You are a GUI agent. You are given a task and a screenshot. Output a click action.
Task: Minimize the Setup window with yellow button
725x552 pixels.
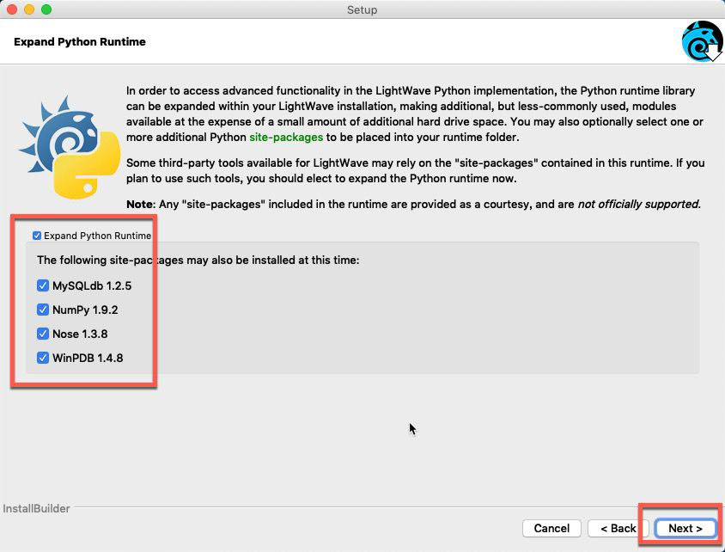point(29,9)
